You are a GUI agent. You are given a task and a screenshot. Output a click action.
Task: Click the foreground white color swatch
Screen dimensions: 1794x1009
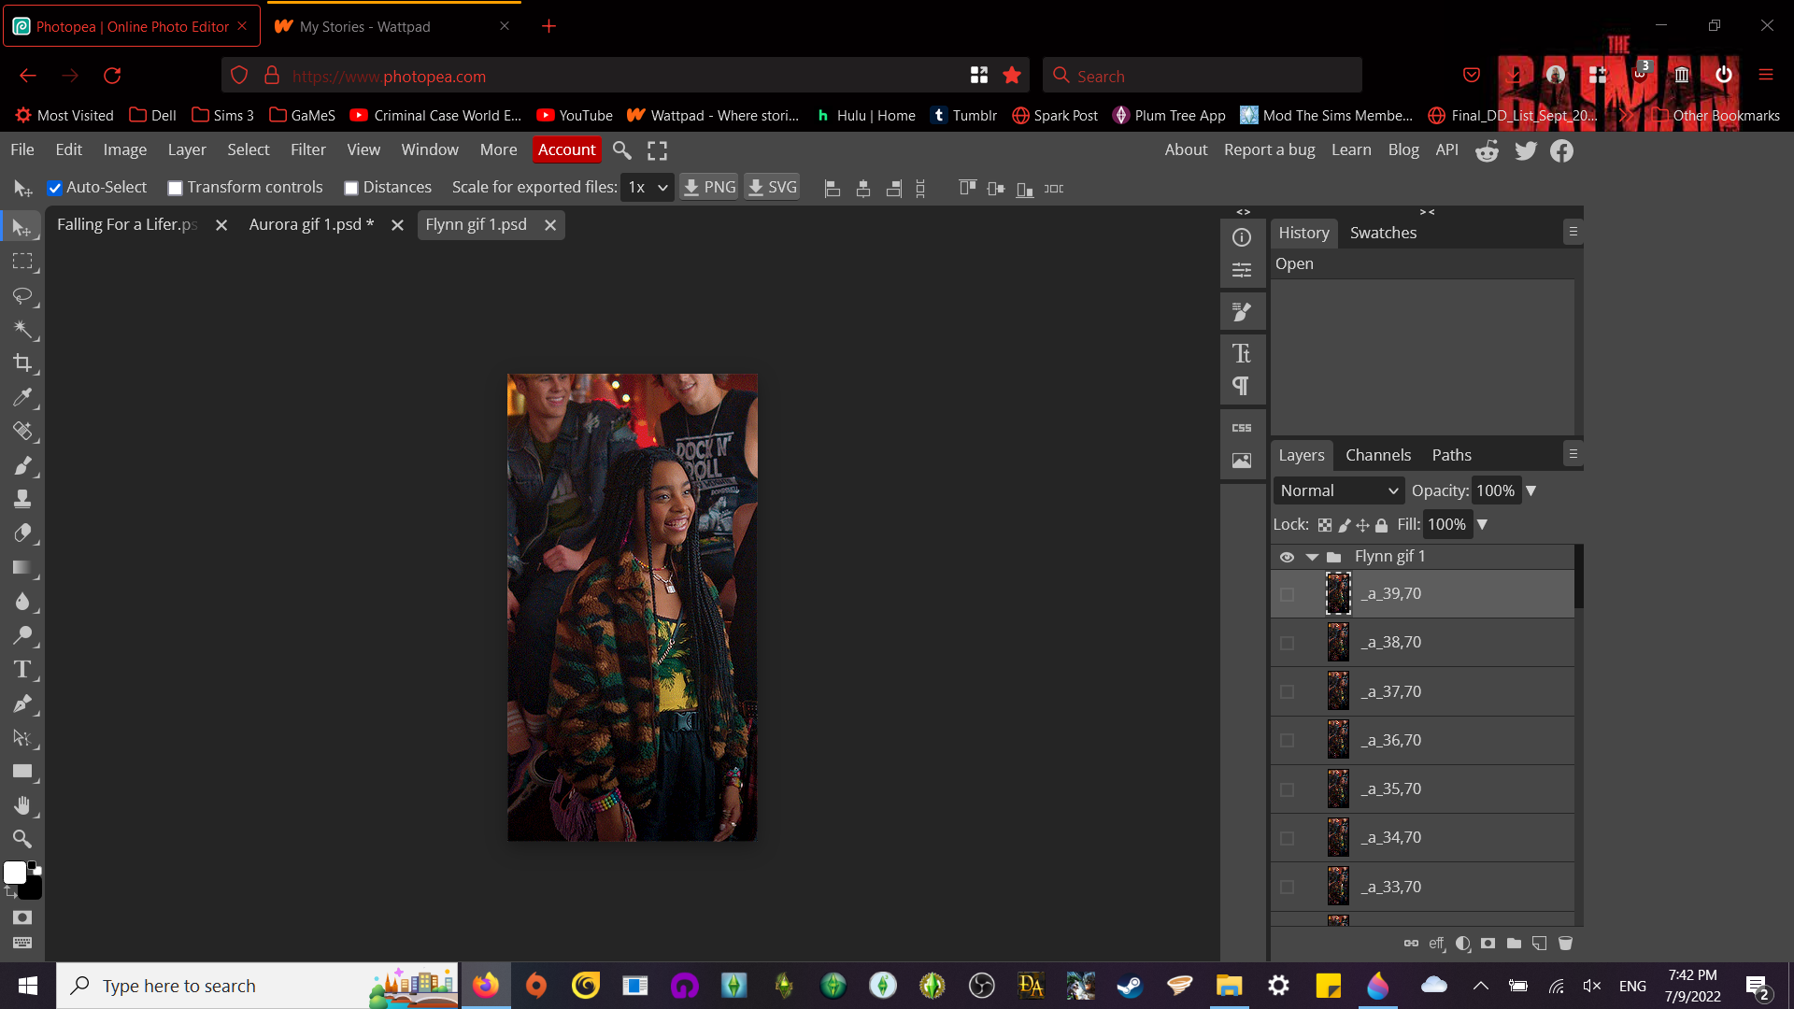pos(14,872)
